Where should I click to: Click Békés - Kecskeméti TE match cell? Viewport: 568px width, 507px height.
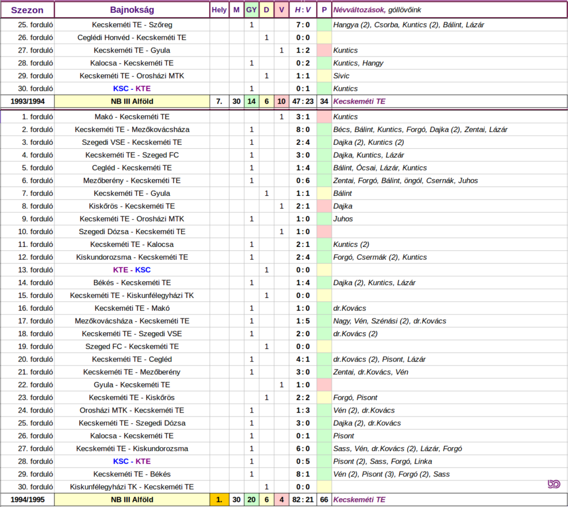pos(132,283)
